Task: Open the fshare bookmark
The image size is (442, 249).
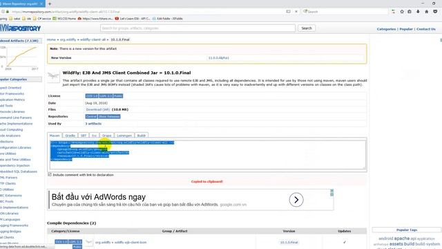Action: (x=95, y=19)
